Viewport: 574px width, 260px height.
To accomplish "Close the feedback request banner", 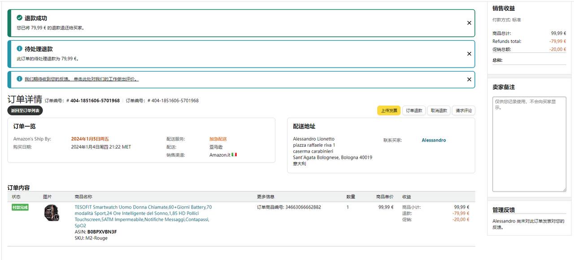I will point(469,79).
